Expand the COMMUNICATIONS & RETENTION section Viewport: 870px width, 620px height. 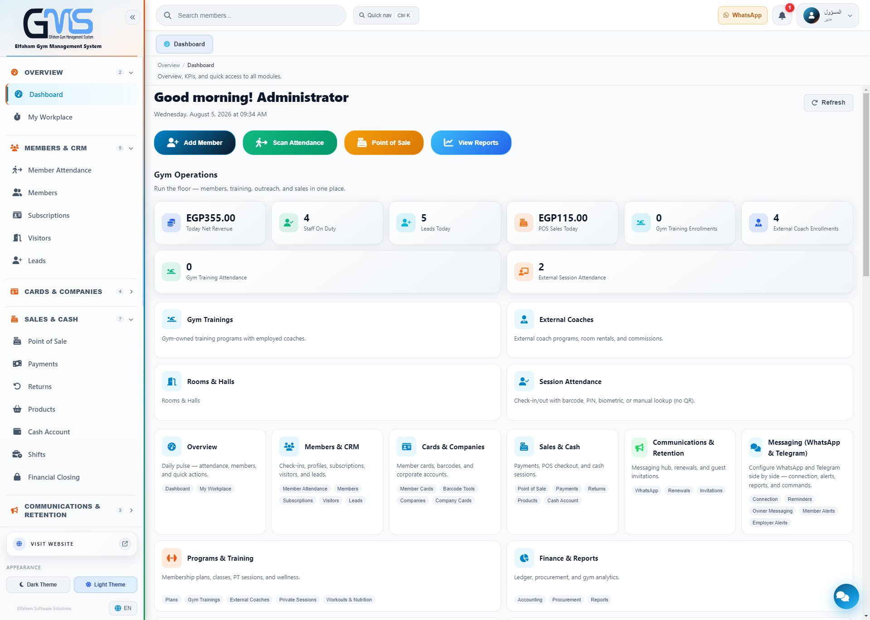131,510
